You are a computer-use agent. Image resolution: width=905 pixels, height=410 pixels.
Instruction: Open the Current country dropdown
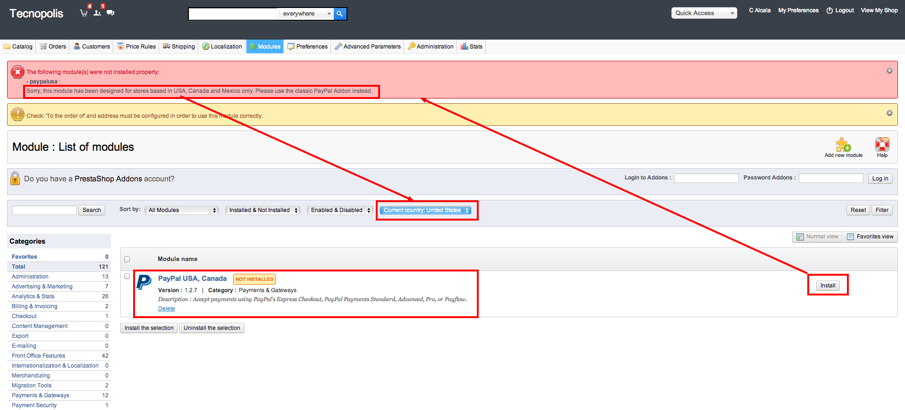point(425,210)
